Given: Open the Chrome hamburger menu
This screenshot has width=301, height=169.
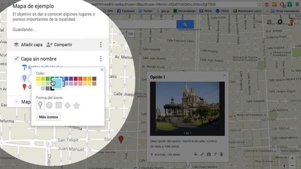Looking at the screenshot, I should pyautogui.click(x=297, y=4).
